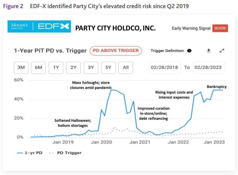Click the Trigger Definition info icon
Screen dimensions: 238x175
189,50
